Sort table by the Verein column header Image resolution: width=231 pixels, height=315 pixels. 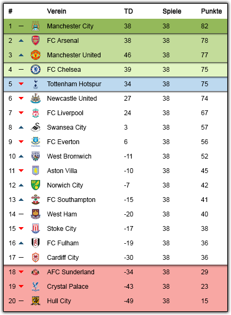[x=57, y=11]
